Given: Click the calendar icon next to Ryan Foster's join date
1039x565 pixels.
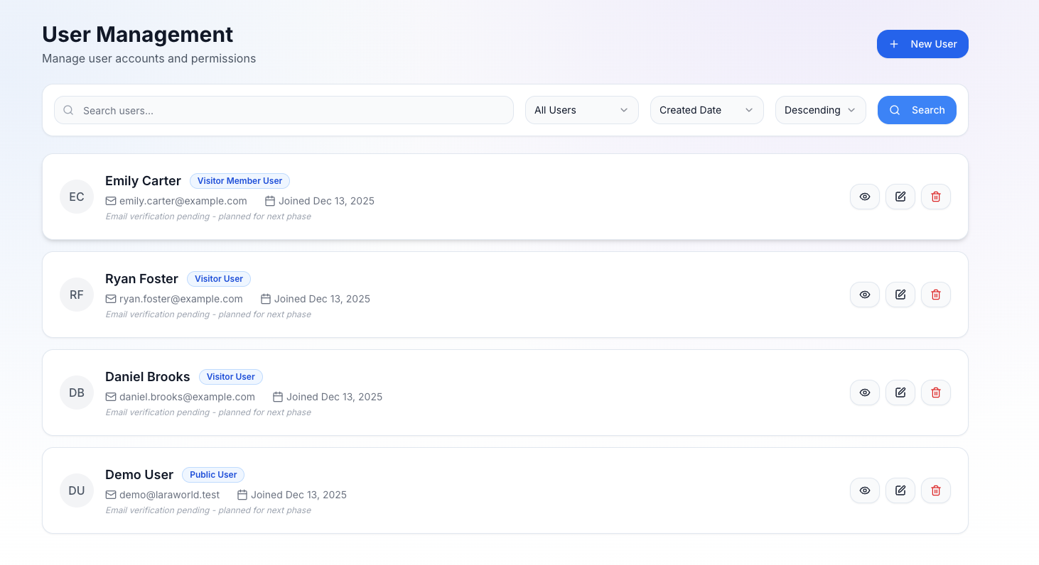Looking at the screenshot, I should [x=265, y=298].
